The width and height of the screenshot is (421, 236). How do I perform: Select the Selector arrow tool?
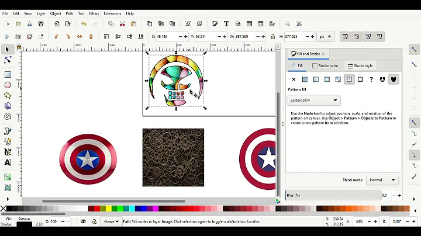tap(7, 50)
